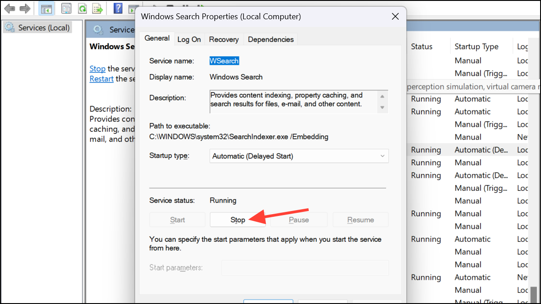This screenshot has height=304, width=541.
Task: Click the green Refresh toolbar icon
Action: [82, 8]
